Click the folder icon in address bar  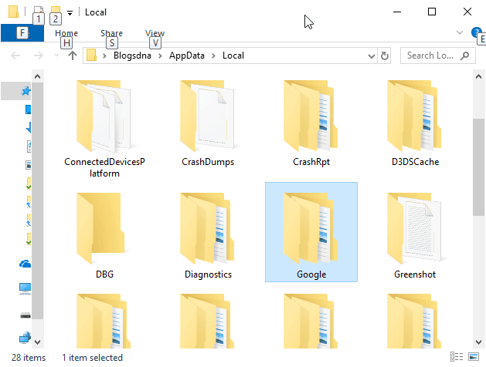[91, 56]
